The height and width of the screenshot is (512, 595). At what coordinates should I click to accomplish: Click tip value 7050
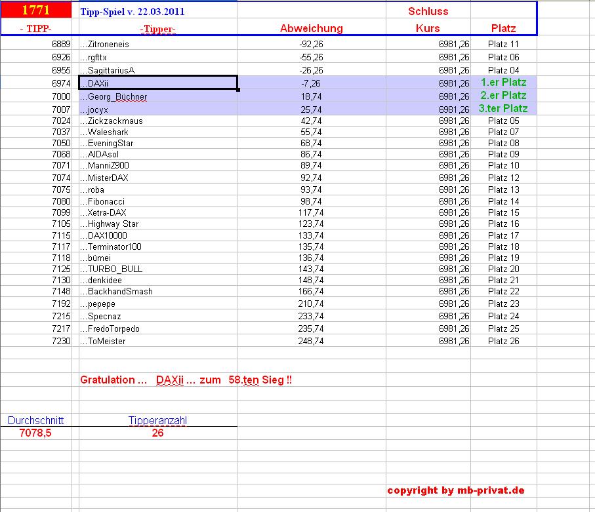click(36, 143)
